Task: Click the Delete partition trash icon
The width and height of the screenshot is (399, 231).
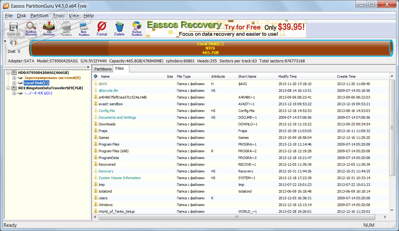Action: click(119, 29)
